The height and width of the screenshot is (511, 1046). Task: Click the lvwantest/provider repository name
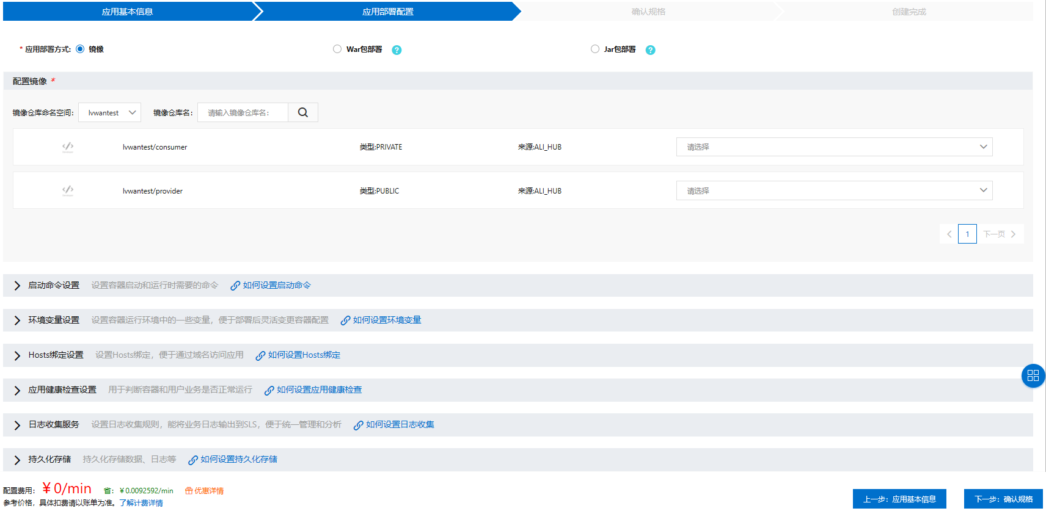tap(152, 191)
